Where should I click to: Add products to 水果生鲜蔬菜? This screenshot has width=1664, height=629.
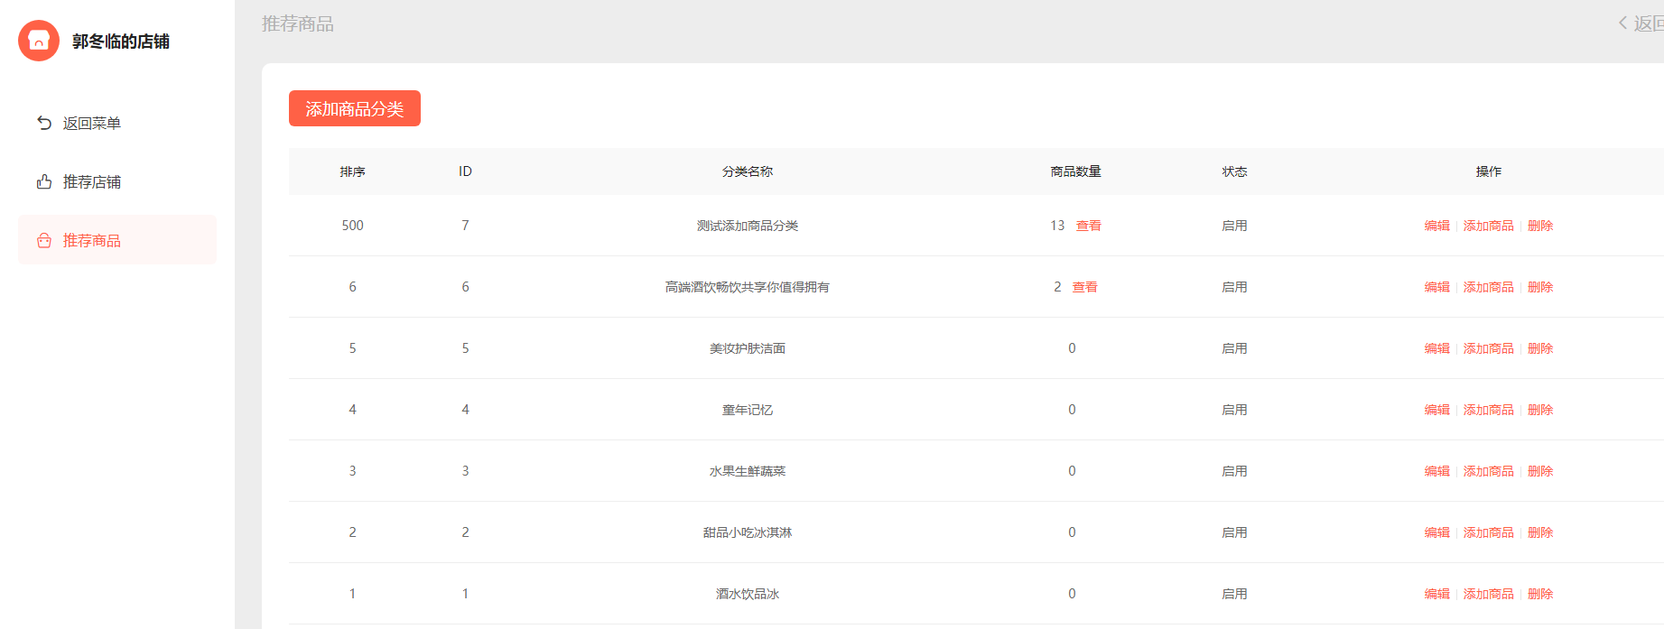point(1489,471)
